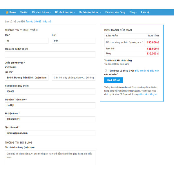Click the ĐẶT HÀNG button
This screenshot has height=174, width=174.
pos(114,80)
